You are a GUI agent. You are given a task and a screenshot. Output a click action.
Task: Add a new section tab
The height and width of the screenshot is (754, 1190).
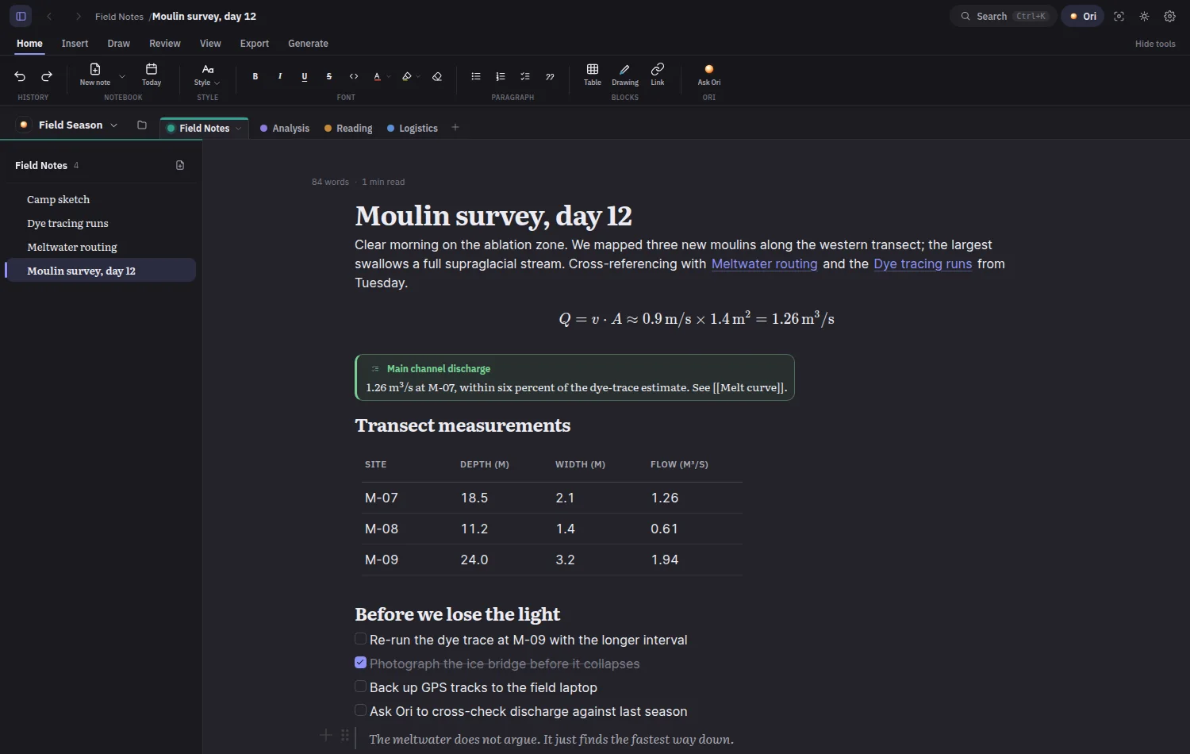tap(455, 127)
